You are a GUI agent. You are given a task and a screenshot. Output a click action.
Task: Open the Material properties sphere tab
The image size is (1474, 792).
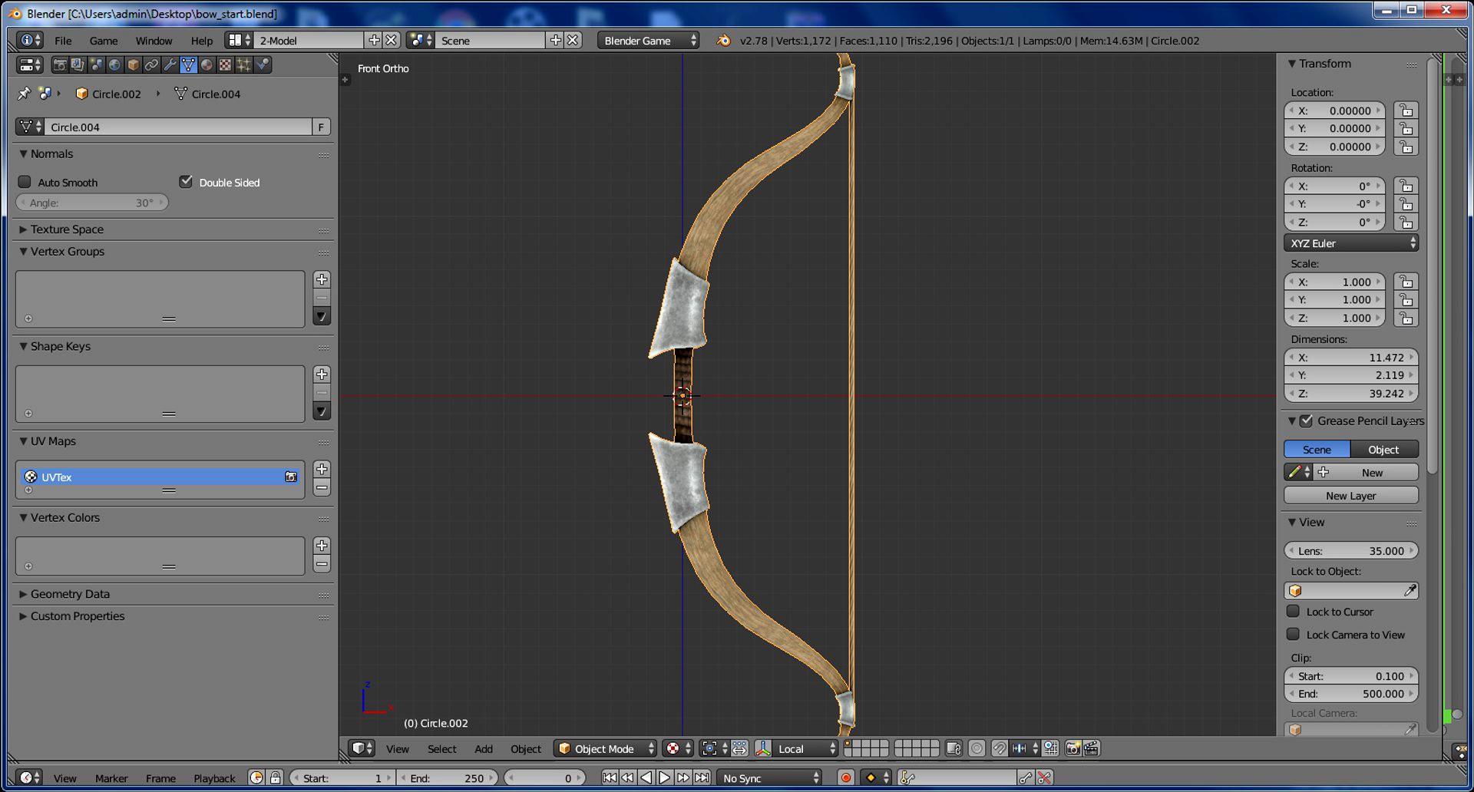point(207,65)
